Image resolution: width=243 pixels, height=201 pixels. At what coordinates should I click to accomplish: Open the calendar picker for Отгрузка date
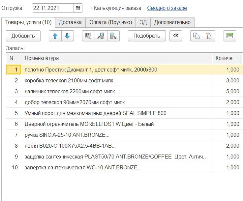pyautogui.click(x=78, y=8)
